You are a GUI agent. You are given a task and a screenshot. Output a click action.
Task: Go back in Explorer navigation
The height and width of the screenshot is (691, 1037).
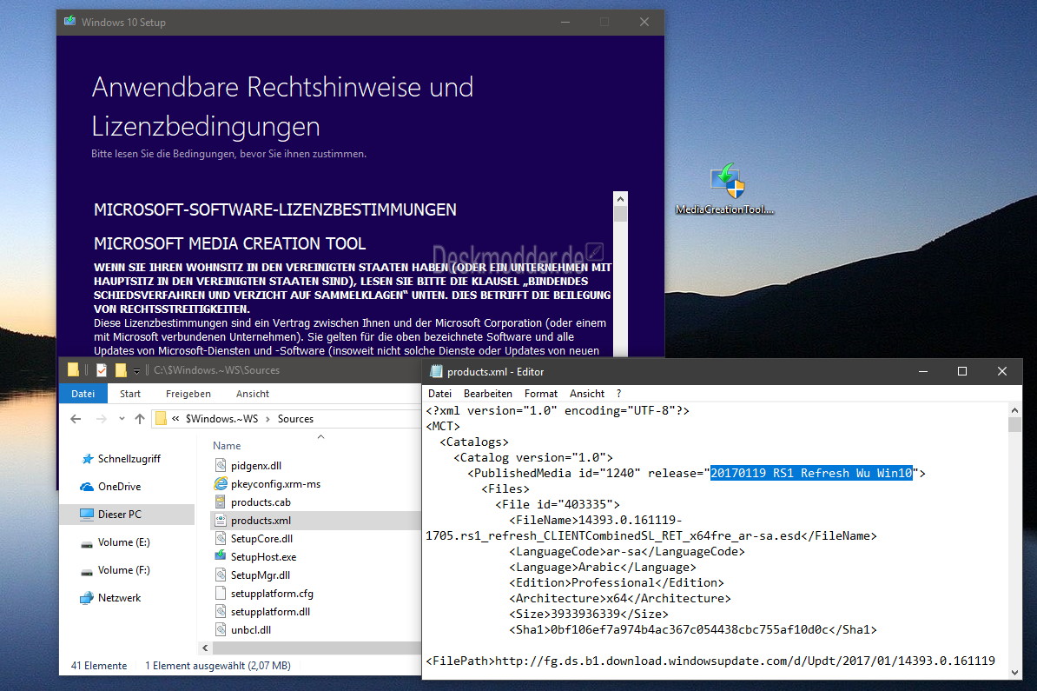pyautogui.click(x=76, y=419)
